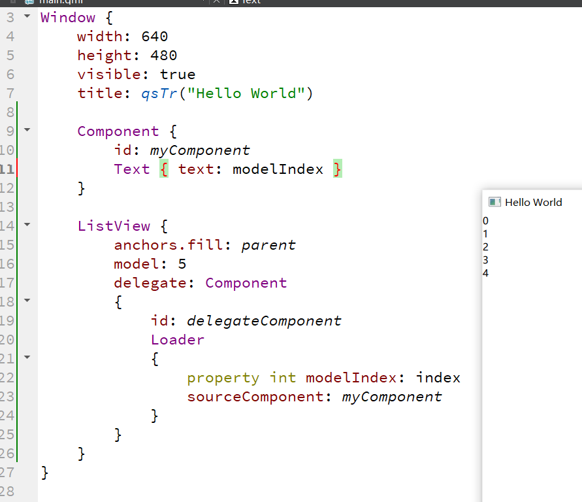Click myComponent value on line 23
The width and height of the screenshot is (582, 502).
coord(392,397)
